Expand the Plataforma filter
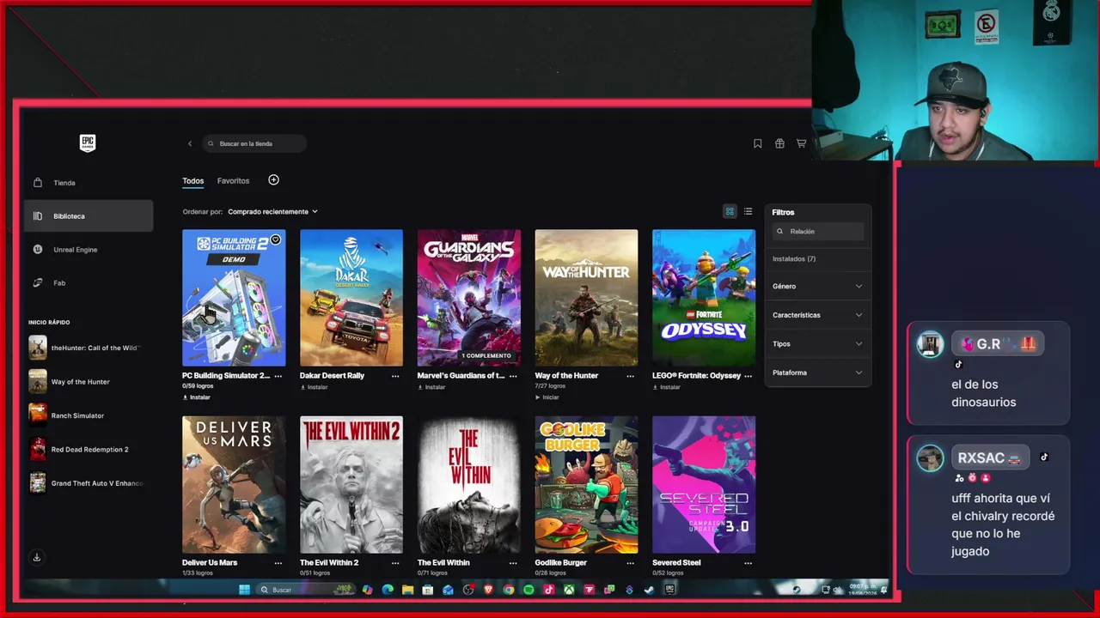Viewport: 1100px width, 618px height. tap(817, 373)
